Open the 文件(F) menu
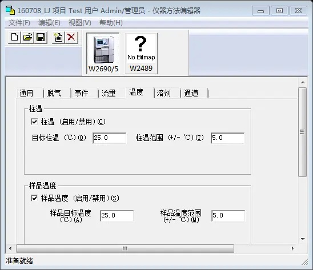 19,23
